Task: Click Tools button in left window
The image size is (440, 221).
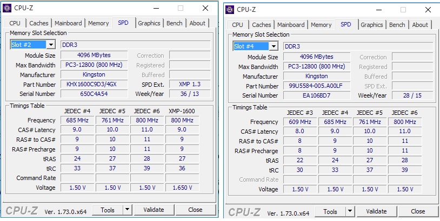Action: (x=108, y=210)
